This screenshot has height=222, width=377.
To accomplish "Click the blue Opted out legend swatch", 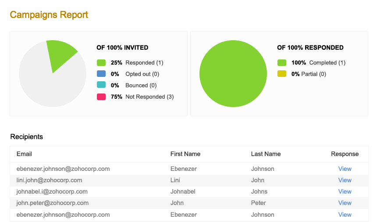I will 101,74.
